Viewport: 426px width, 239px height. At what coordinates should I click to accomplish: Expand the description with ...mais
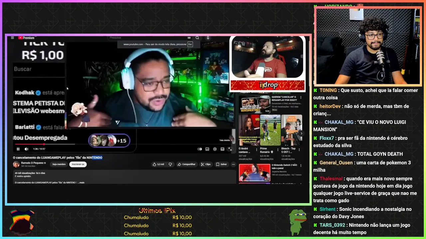click(x=81, y=183)
